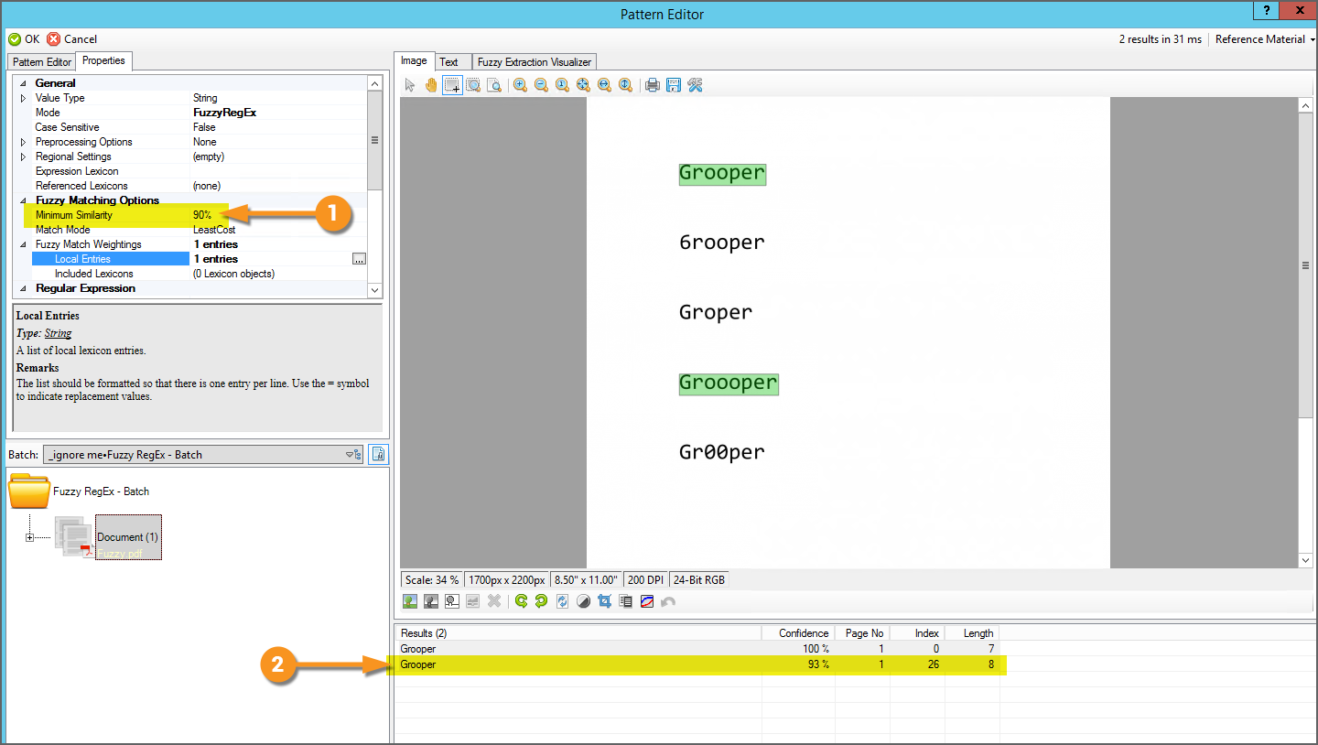Image resolution: width=1318 pixels, height=745 pixels.
Task: Expand the Value Type property
Action: coord(24,98)
